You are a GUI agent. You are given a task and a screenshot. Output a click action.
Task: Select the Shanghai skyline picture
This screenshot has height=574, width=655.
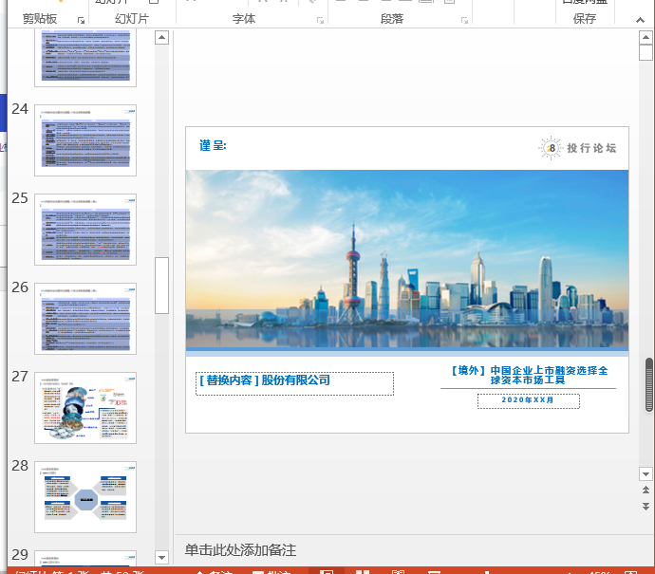(407, 259)
